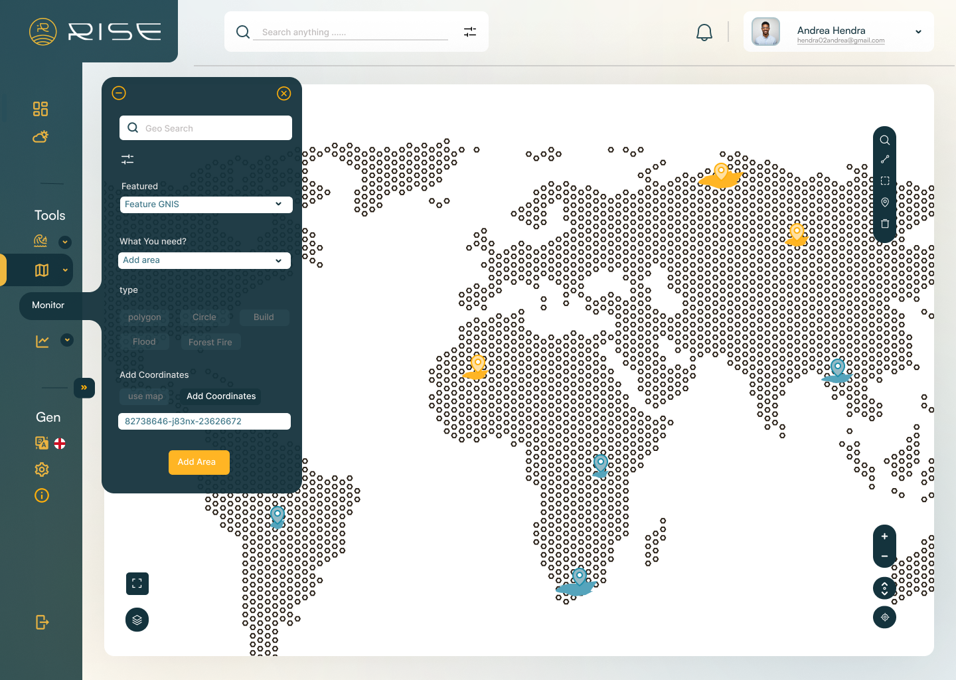The image size is (956, 680).
Task: Select the map location pin tool
Action: pyautogui.click(x=884, y=202)
